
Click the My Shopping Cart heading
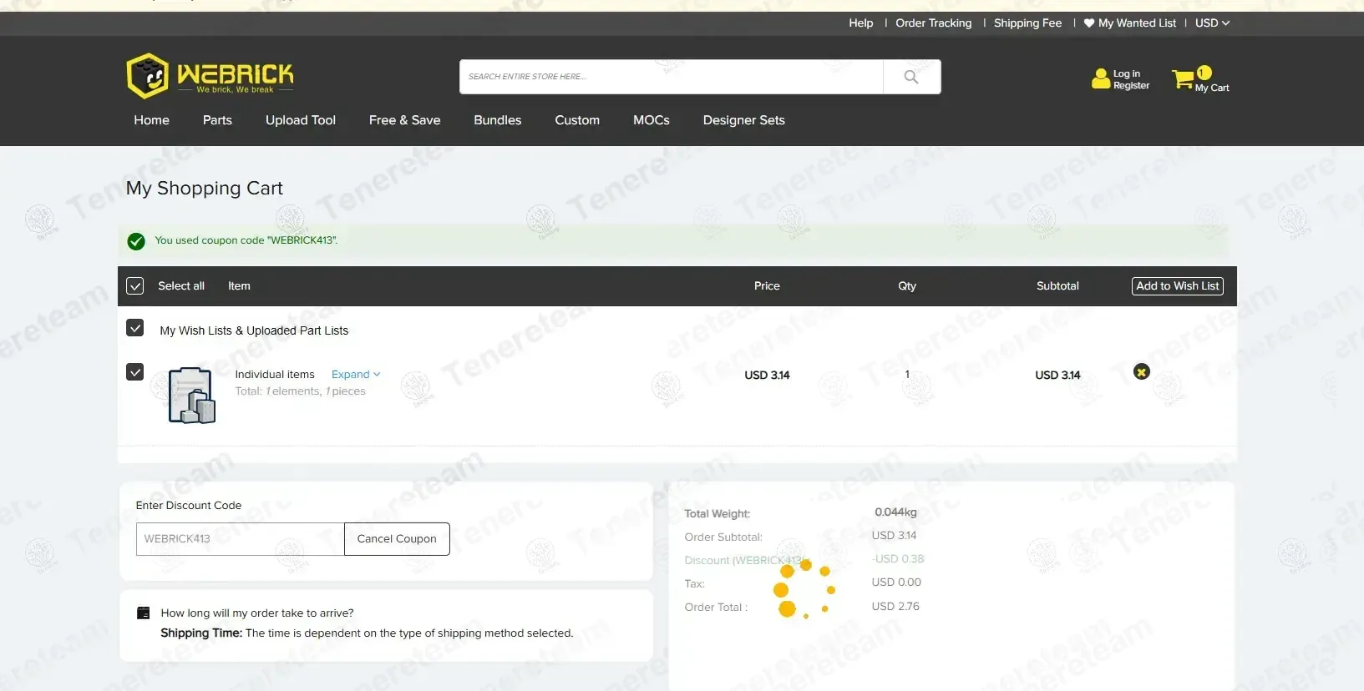pos(205,189)
